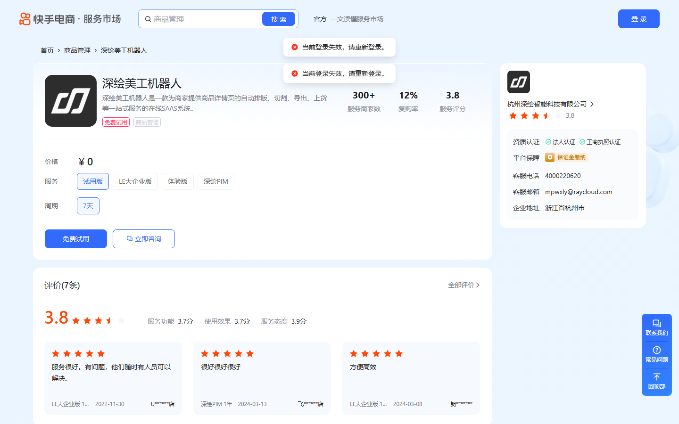Expand the 杭州深绘智能科技有限公司 arrow
This screenshot has width=679, height=424.
pyautogui.click(x=592, y=104)
